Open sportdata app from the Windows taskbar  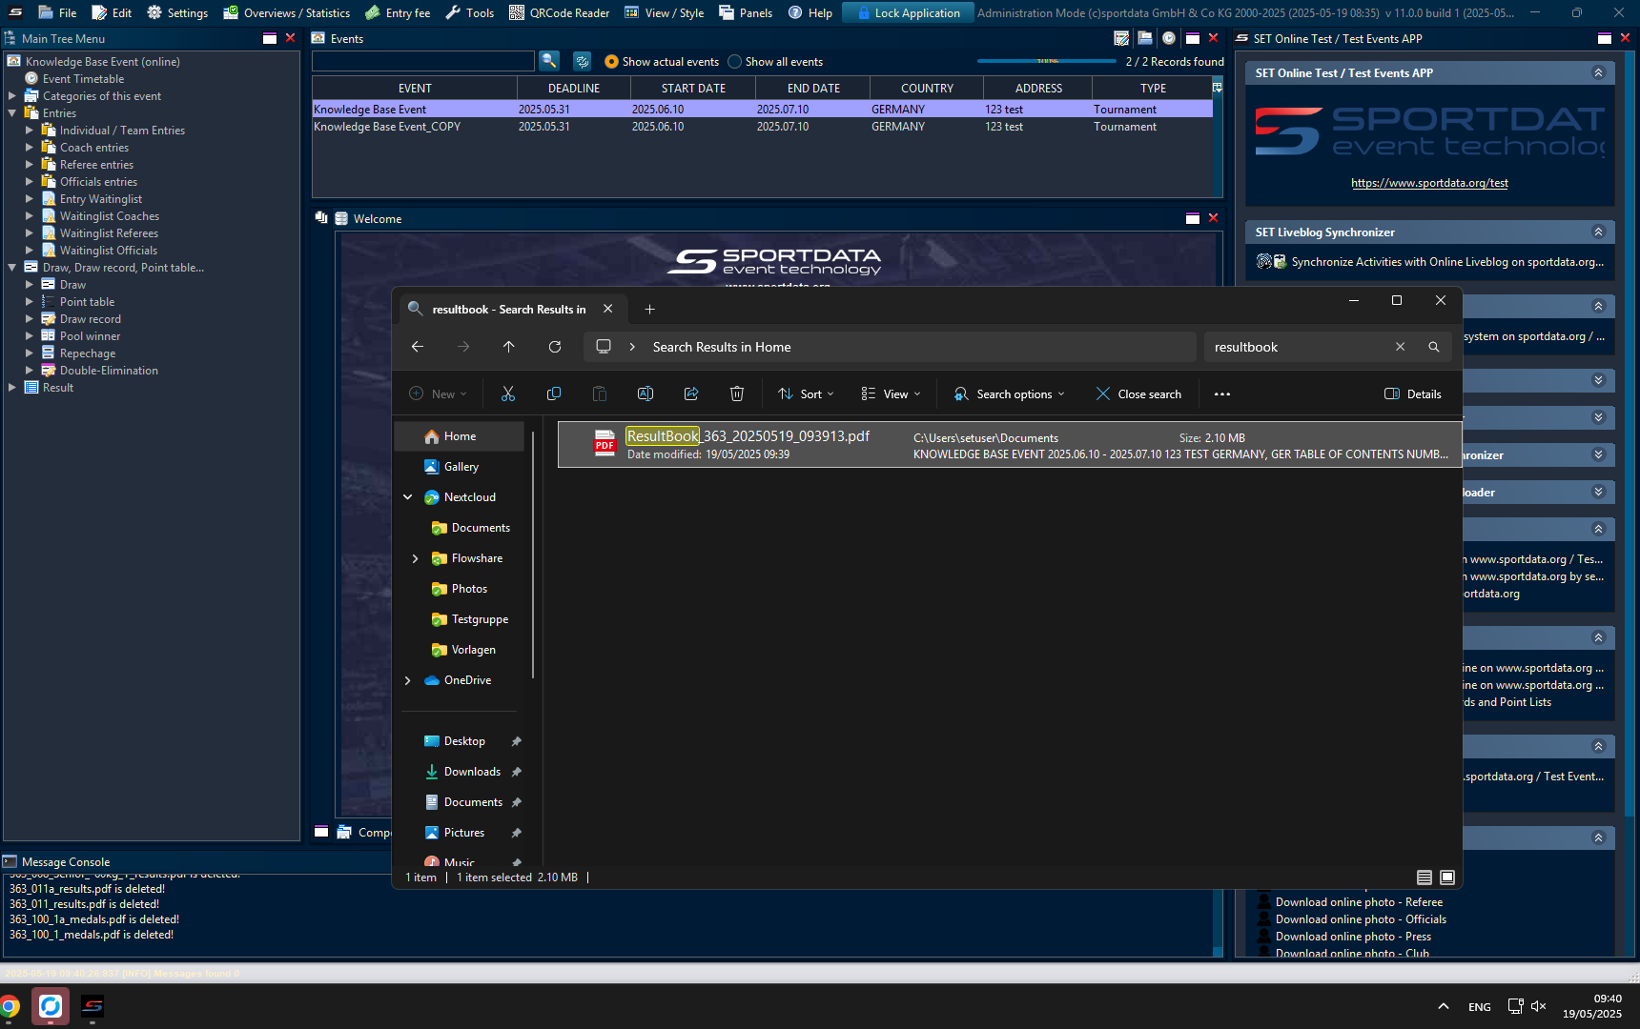92,1006
